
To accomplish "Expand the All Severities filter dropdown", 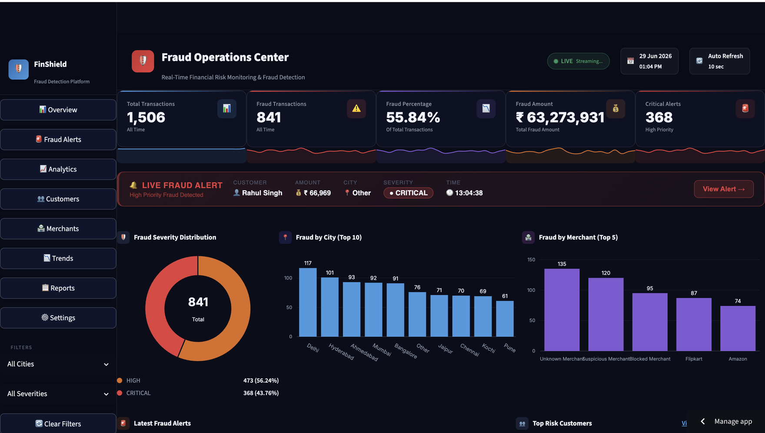I will tap(58, 394).
